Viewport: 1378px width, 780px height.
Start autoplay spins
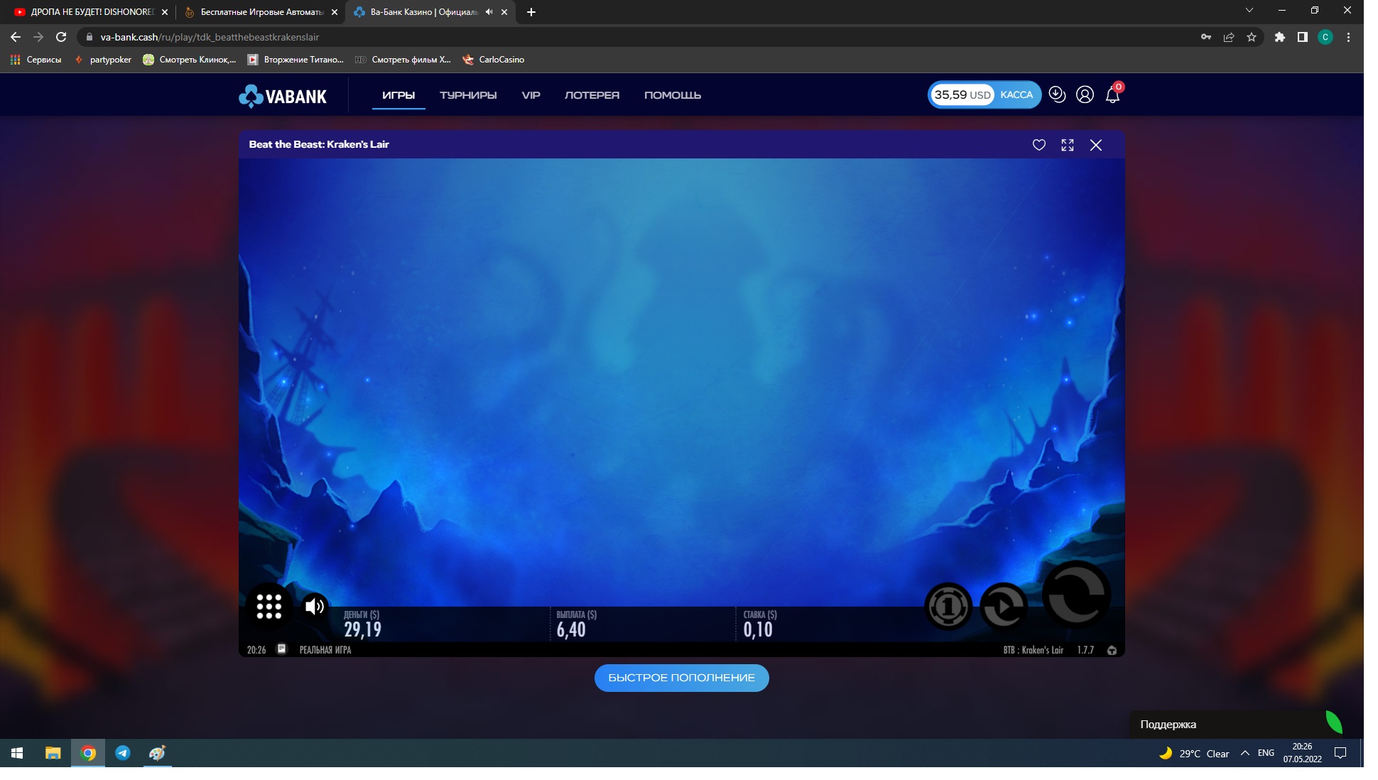point(1003,606)
